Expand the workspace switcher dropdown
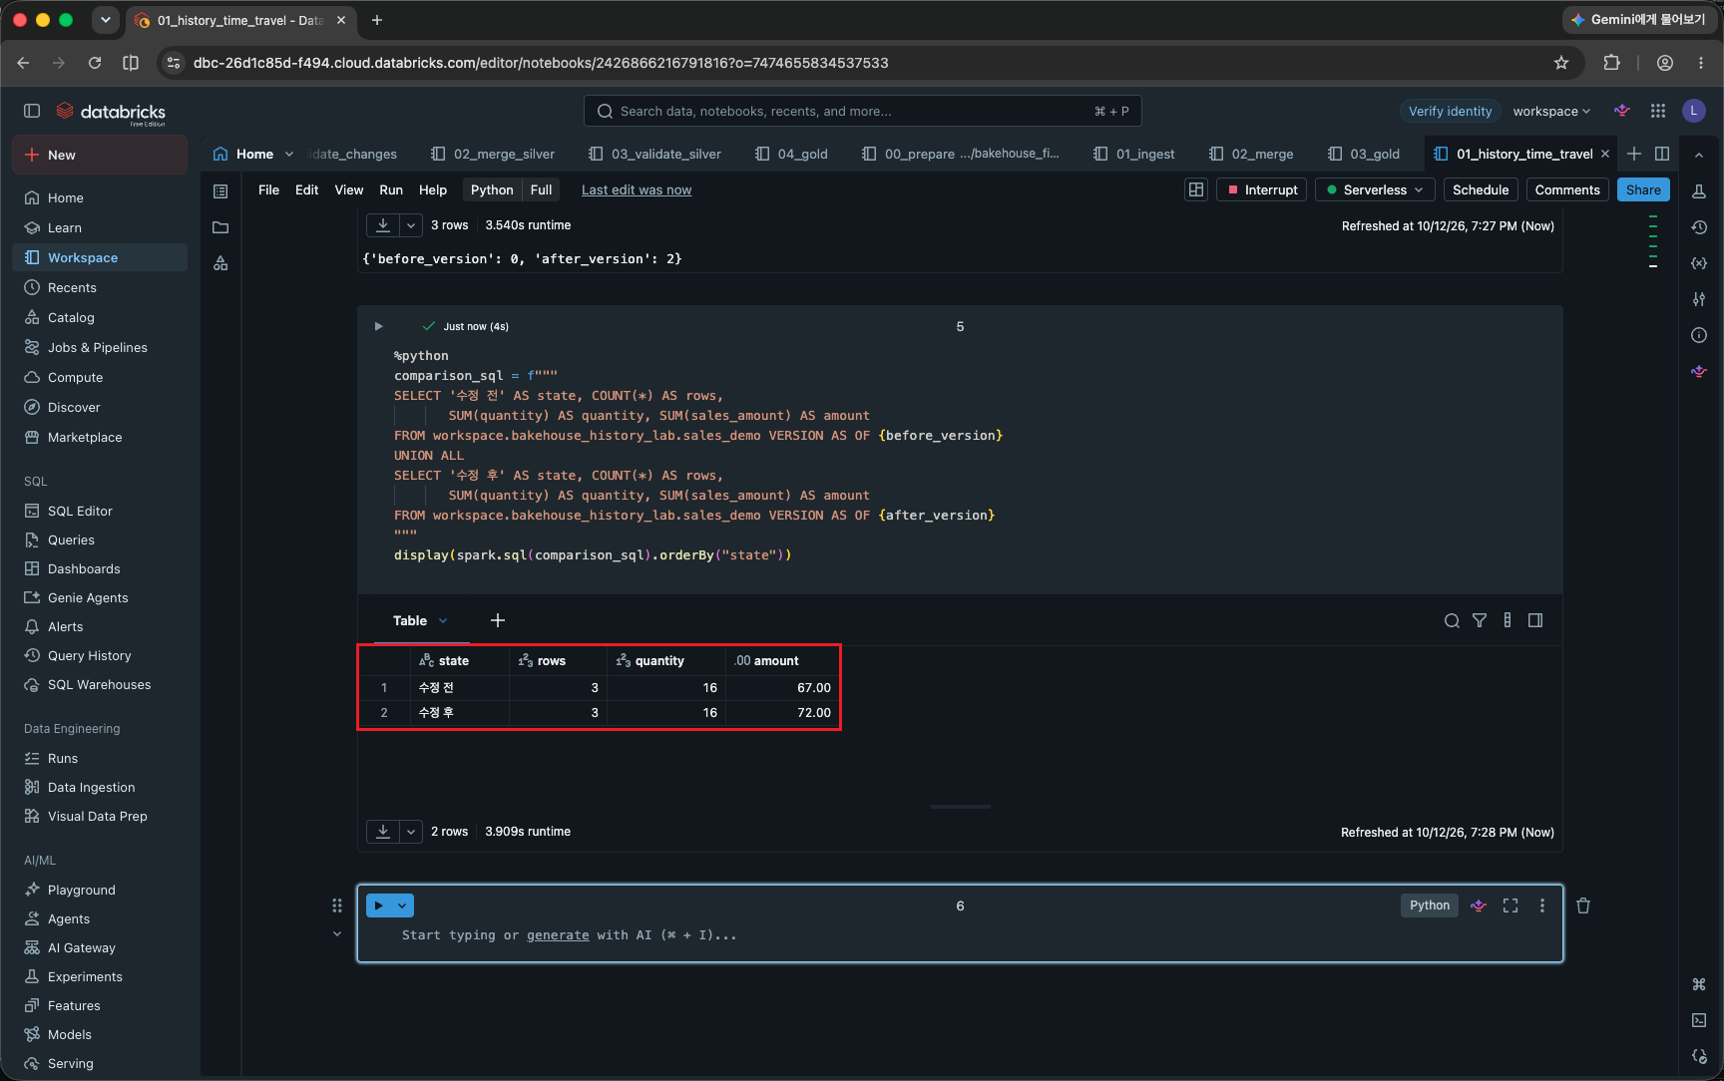Image resolution: width=1724 pixels, height=1081 pixels. point(1551,111)
